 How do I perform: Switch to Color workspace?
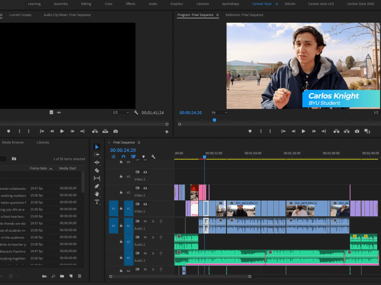pos(108,4)
